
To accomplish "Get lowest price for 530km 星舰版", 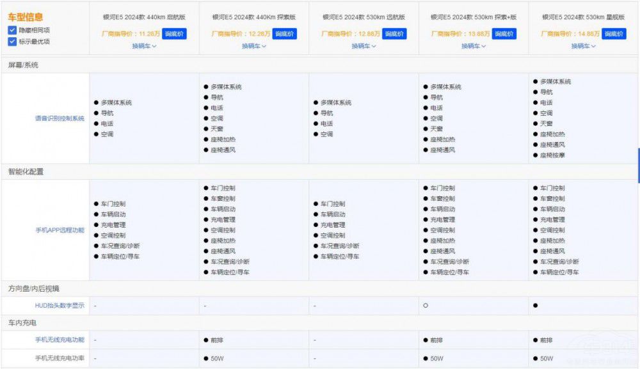I will [x=614, y=34].
